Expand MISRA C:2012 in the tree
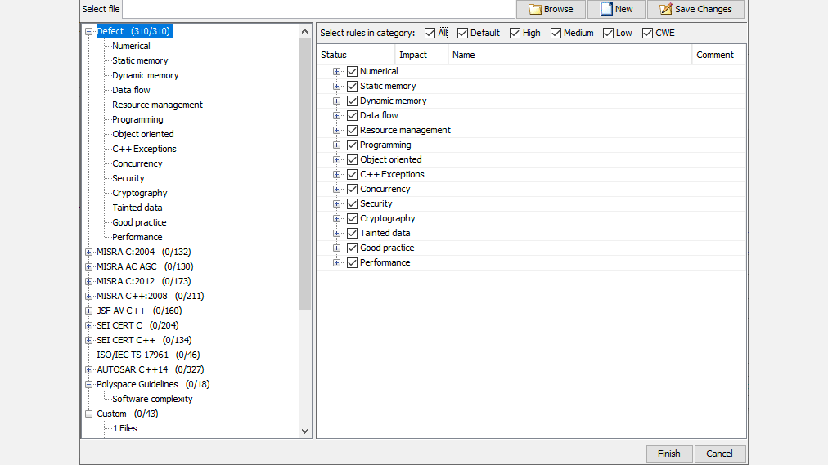 coord(88,281)
